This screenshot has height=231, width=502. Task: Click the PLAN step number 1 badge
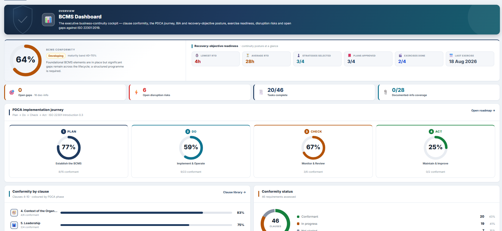click(63, 131)
